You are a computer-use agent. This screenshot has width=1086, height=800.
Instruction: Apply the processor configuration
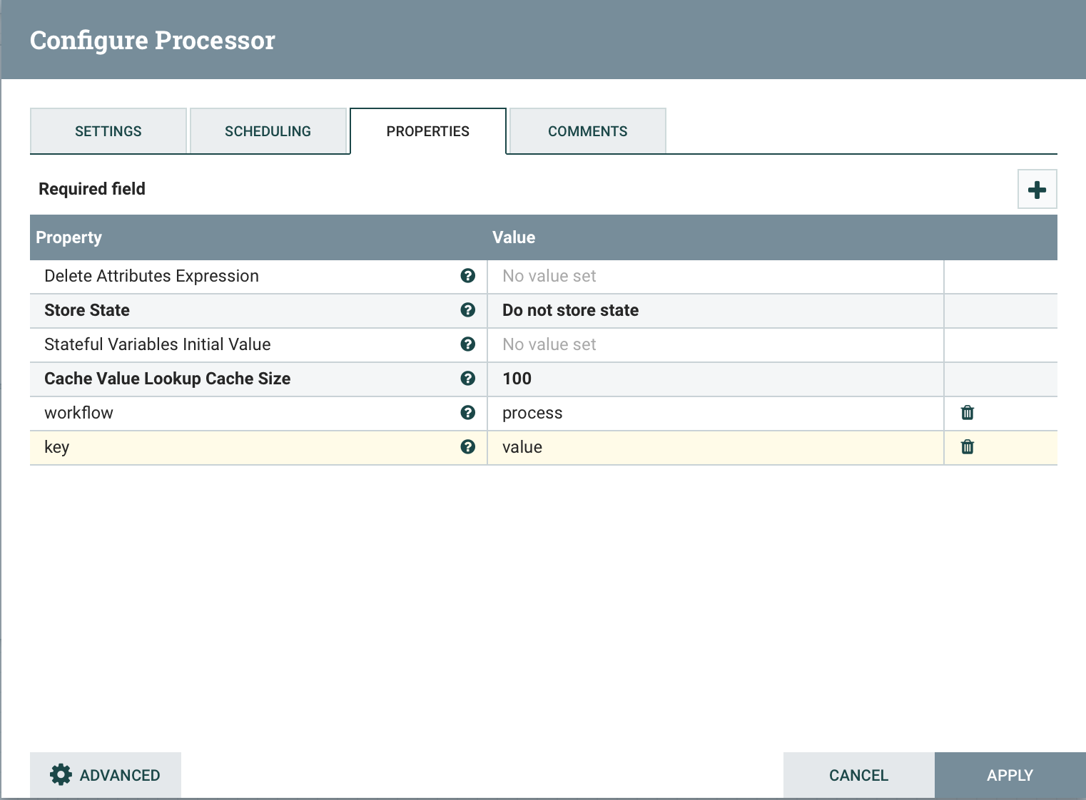coord(1010,775)
